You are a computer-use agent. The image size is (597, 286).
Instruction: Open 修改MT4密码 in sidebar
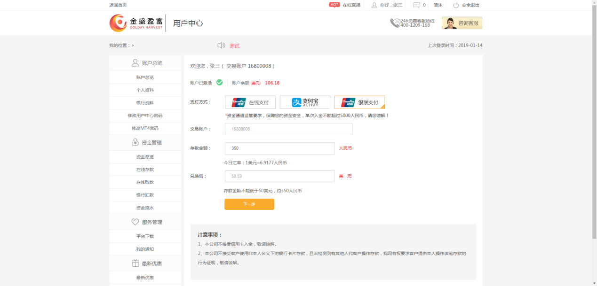[145, 128]
